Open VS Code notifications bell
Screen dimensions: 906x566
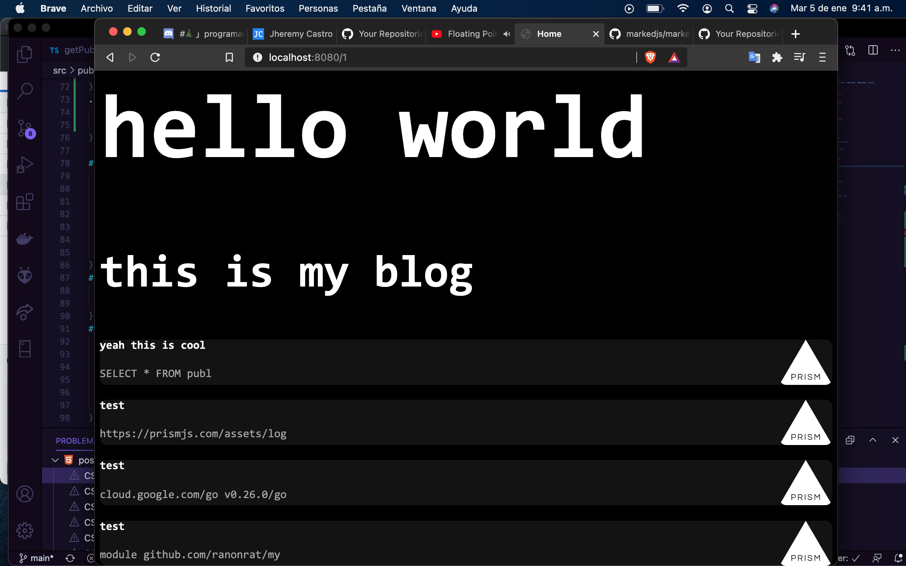(898, 558)
